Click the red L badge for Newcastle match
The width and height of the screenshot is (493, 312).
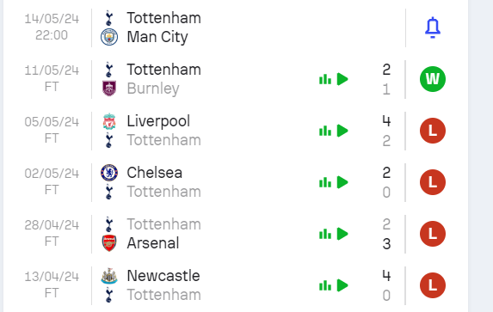coord(433,285)
